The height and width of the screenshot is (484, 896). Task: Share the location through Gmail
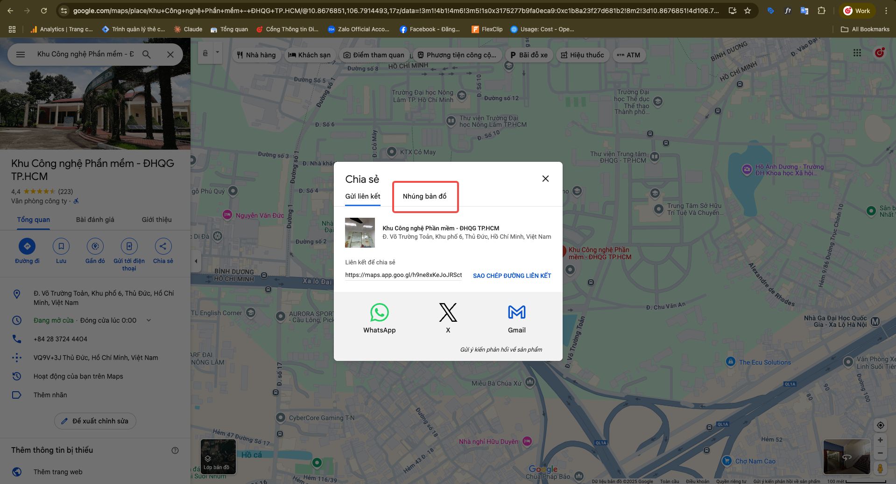[x=516, y=313]
